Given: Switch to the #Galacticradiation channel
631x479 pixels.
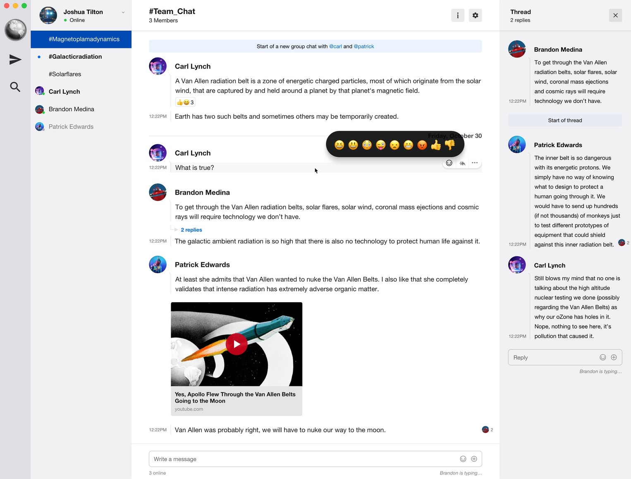Looking at the screenshot, I should click(75, 57).
